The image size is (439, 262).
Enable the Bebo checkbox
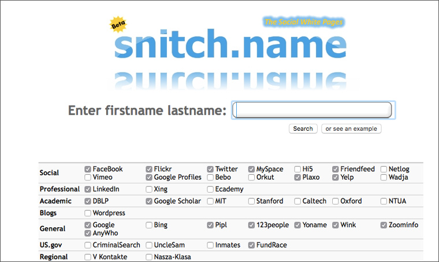(x=210, y=178)
